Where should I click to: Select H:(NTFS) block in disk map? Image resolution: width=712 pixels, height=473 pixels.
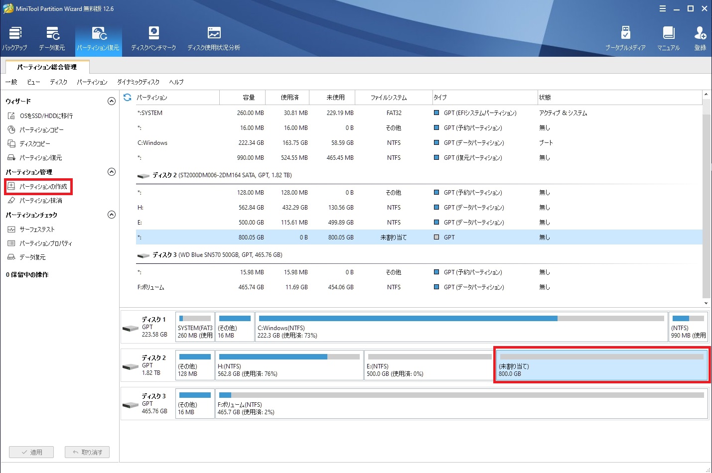tap(289, 365)
